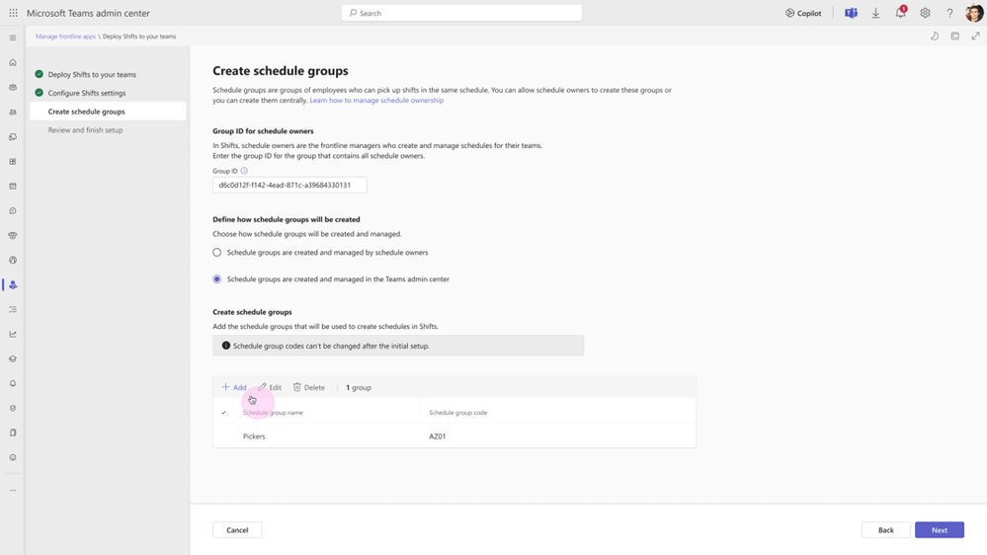Image resolution: width=987 pixels, height=555 pixels.
Task: Go to Configure Shifts settings step
Action: 87,93
